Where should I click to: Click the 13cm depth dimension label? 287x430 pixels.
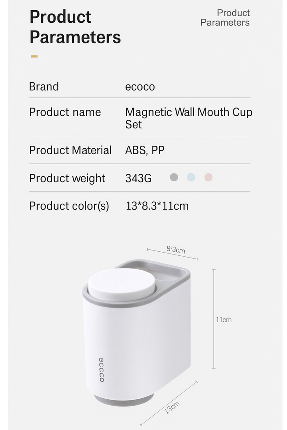(x=172, y=407)
